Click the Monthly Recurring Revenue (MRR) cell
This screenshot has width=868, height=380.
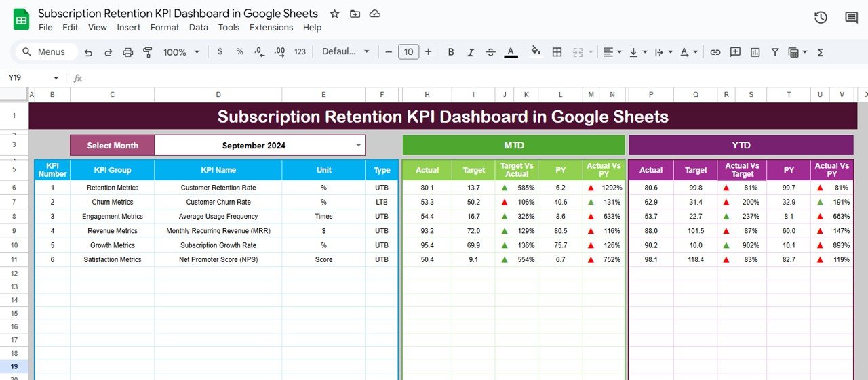(218, 231)
